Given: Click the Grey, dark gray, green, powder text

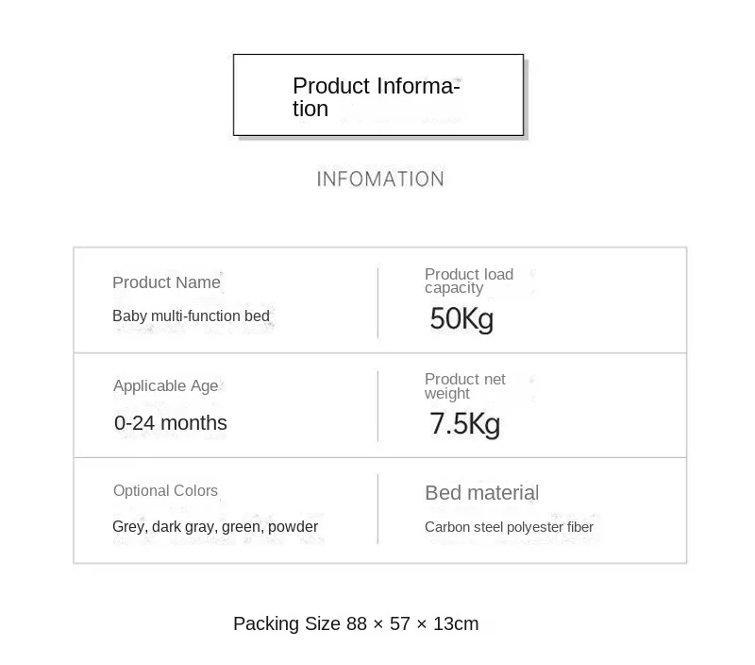Looking at the screenshot, I should tap(215, 526).
